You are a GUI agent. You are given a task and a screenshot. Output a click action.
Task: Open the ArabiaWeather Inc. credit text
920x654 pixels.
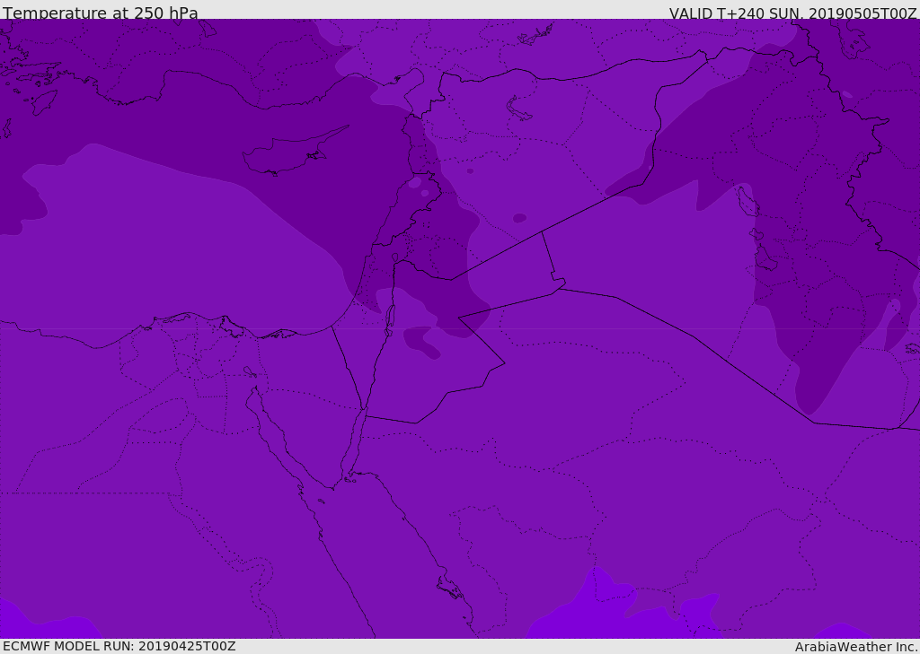pyautogui.click(x=856, y=647)
